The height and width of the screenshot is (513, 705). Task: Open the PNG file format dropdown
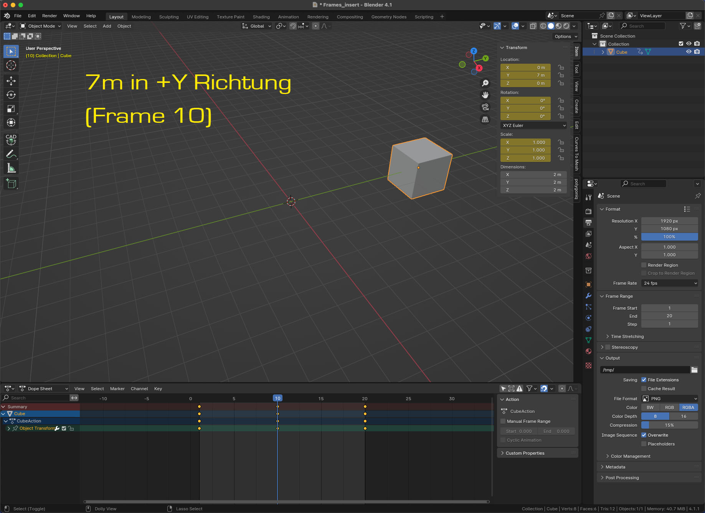pos(670,399)
